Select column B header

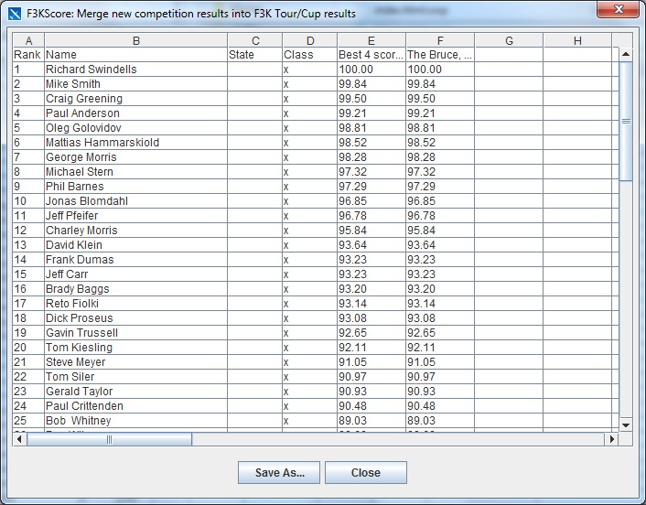[135, 40]
